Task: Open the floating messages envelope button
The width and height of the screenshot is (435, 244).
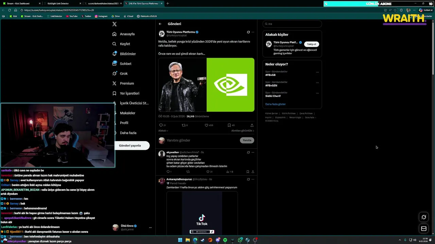Action: click(x=424, y=228)
